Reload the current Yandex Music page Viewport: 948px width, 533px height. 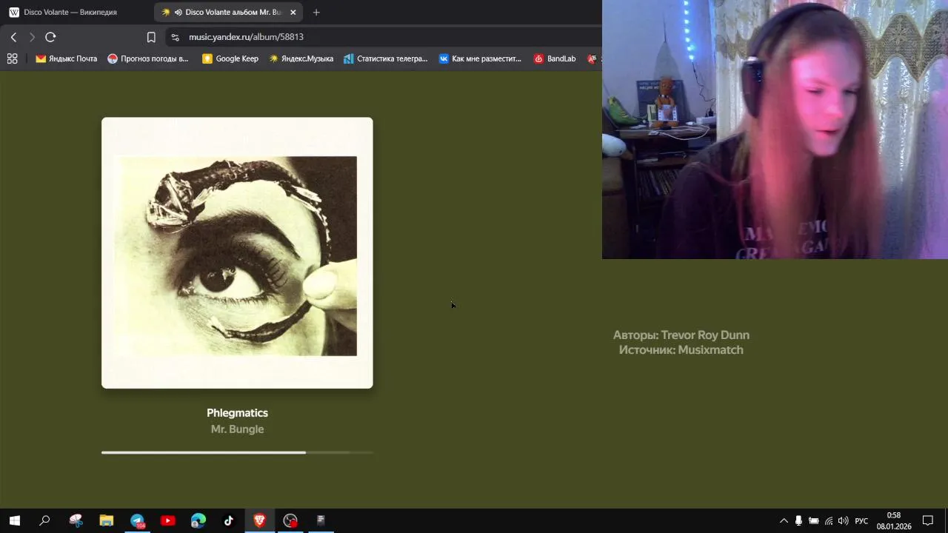pos(50,37)
